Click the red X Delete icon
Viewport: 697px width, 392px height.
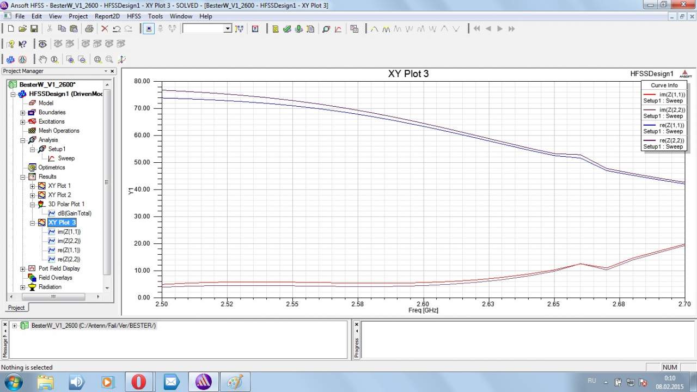click(x=105, y=28)
